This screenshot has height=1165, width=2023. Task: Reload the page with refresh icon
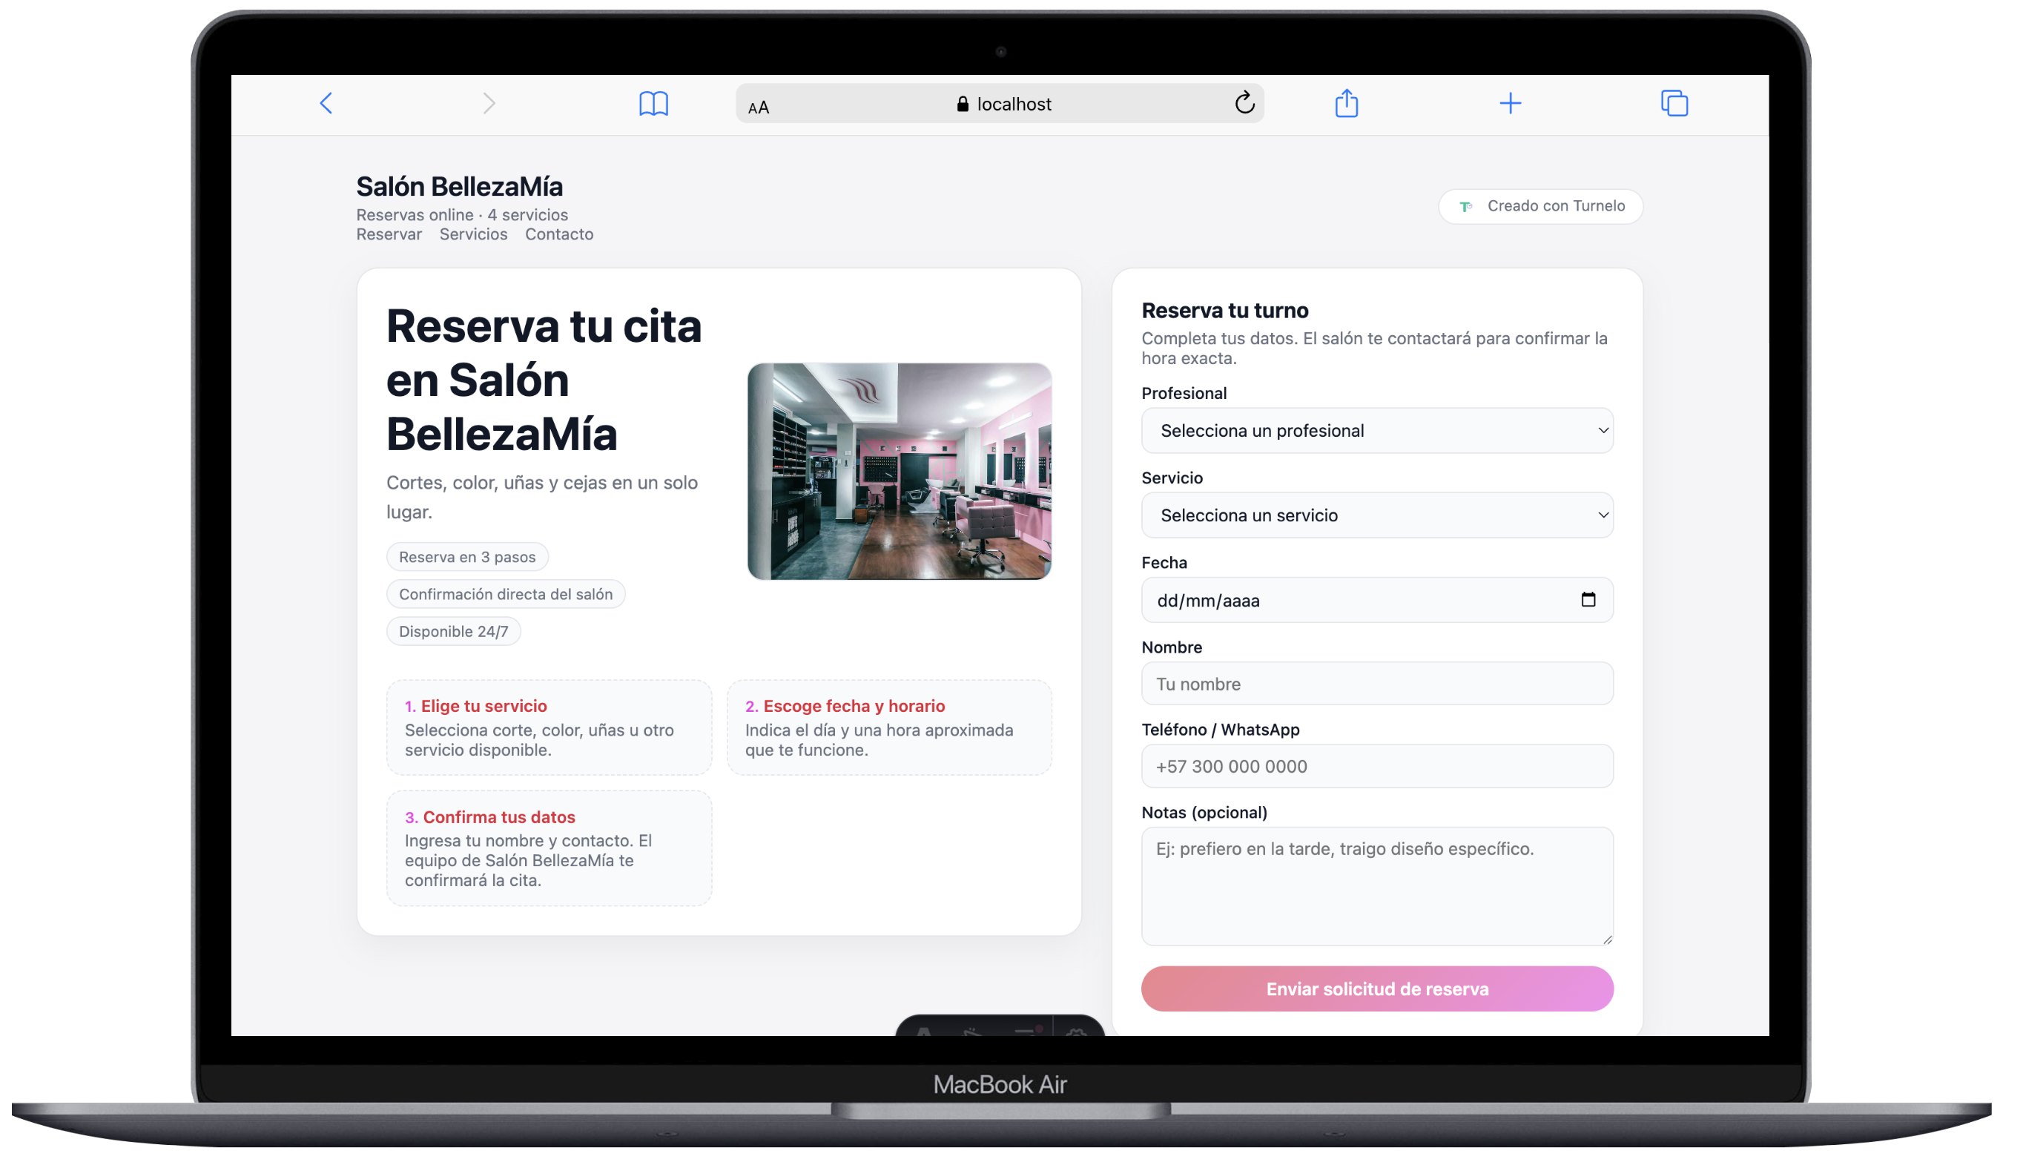(x=1244, y=103)
